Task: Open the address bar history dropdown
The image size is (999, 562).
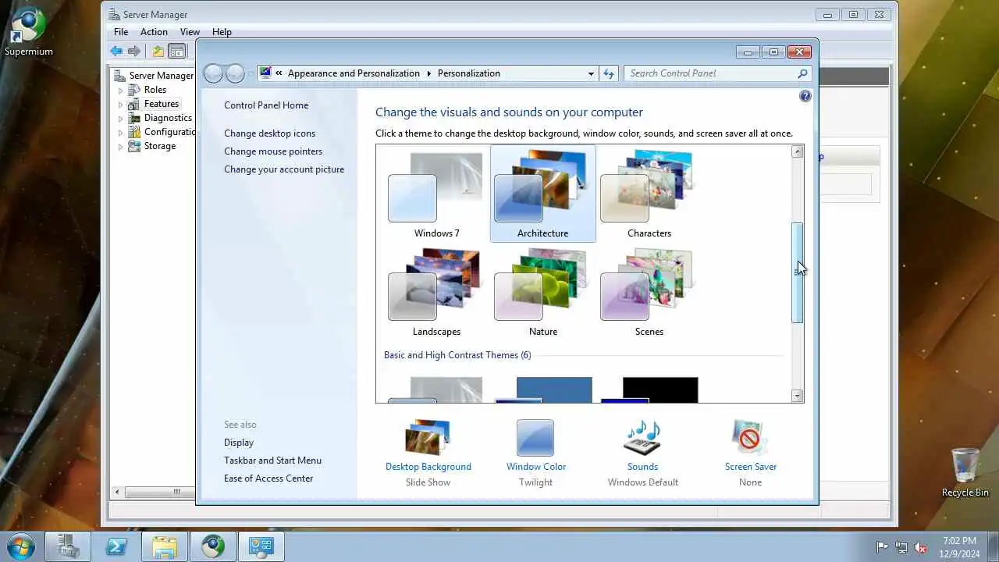Action: coord(591,73)
